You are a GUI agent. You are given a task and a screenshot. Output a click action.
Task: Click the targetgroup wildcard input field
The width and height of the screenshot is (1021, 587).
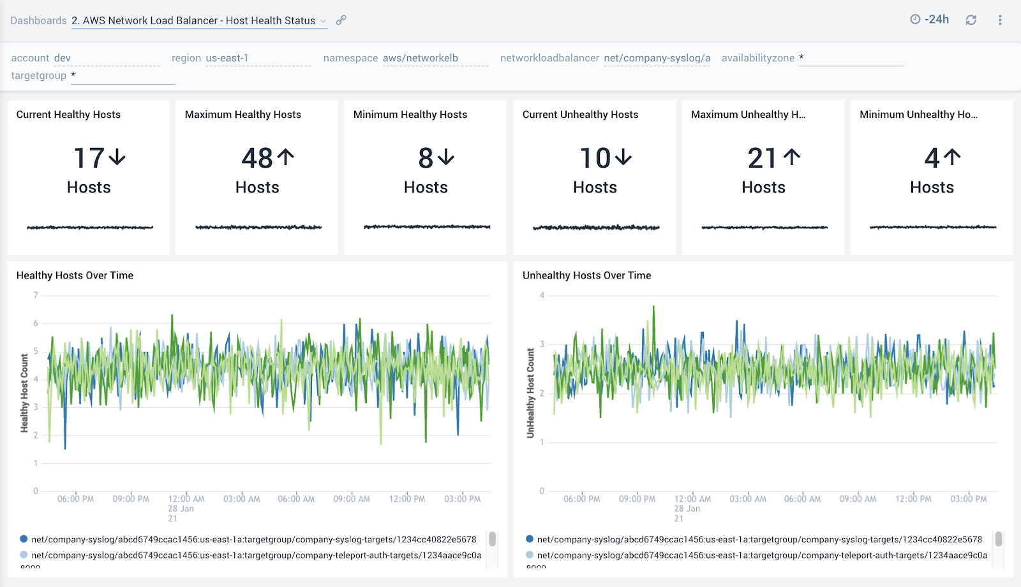pos(121,75)
